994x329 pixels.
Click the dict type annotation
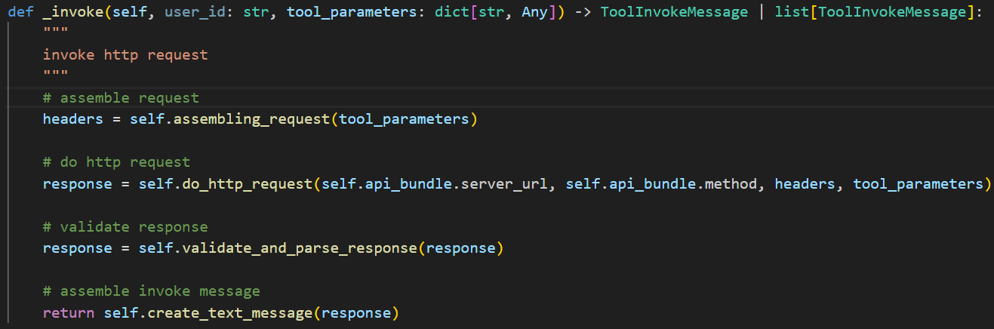pos(452,12)
